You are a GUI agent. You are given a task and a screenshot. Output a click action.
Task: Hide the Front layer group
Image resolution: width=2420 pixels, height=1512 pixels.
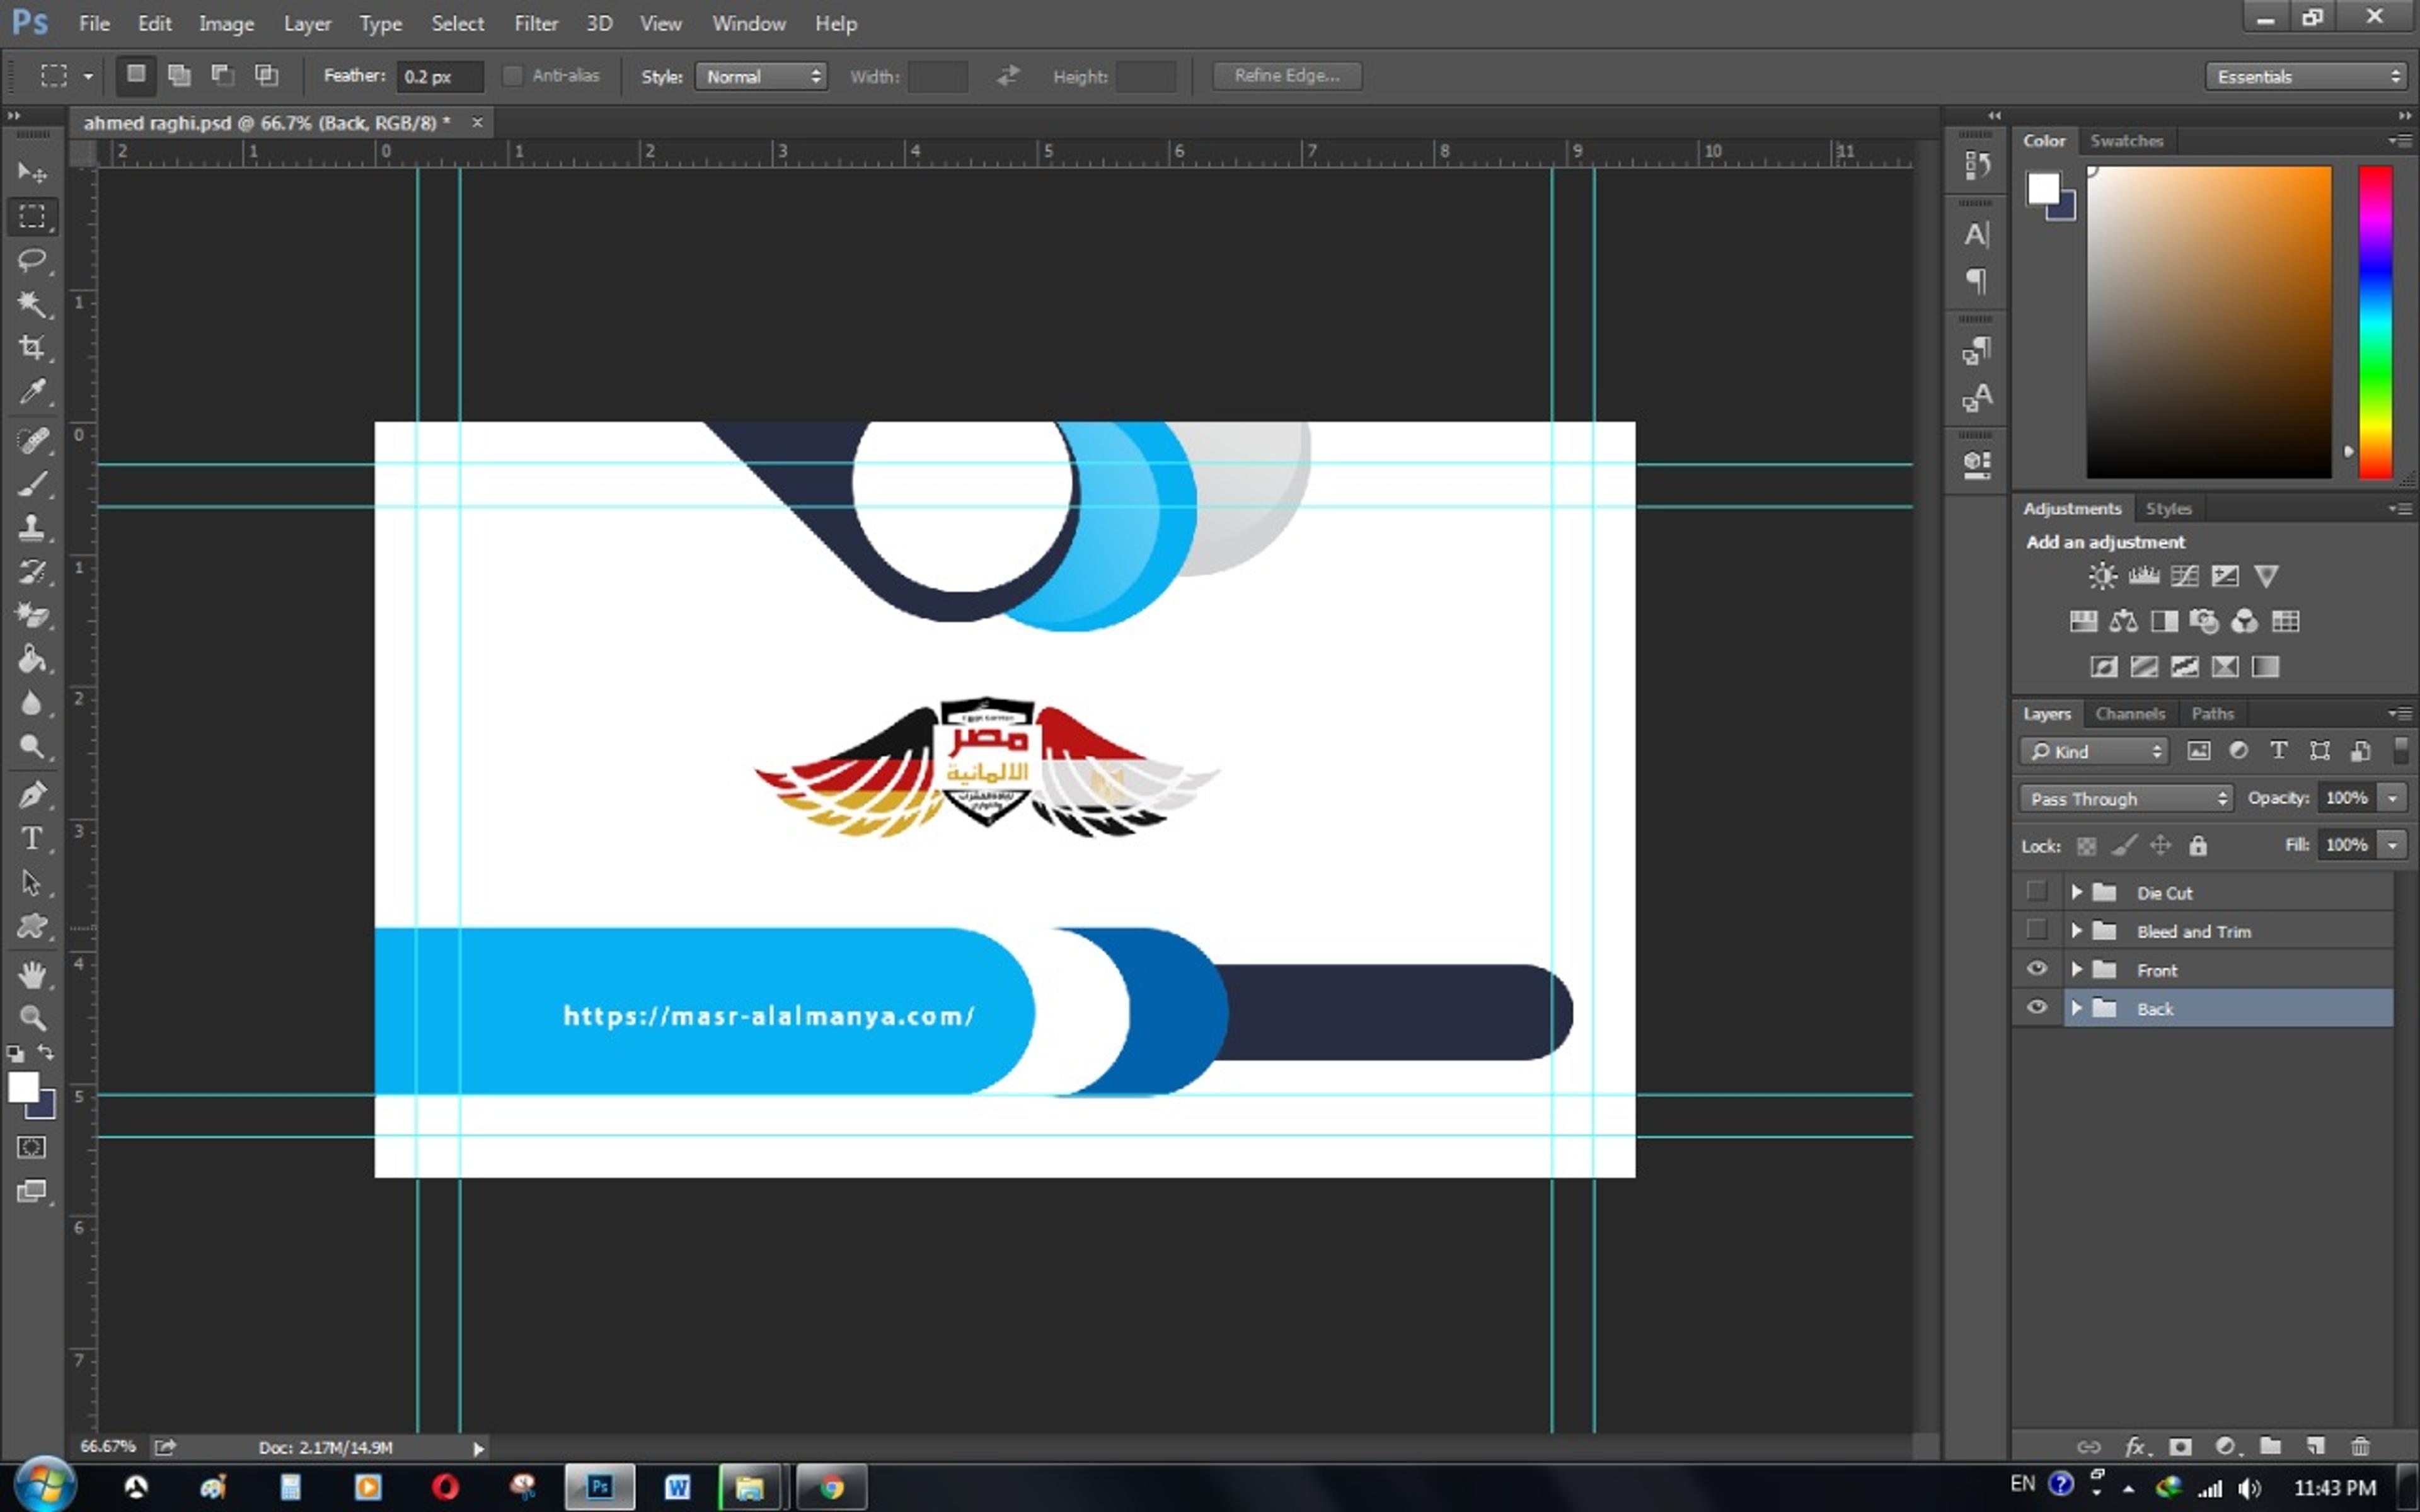coord(2036,969)
